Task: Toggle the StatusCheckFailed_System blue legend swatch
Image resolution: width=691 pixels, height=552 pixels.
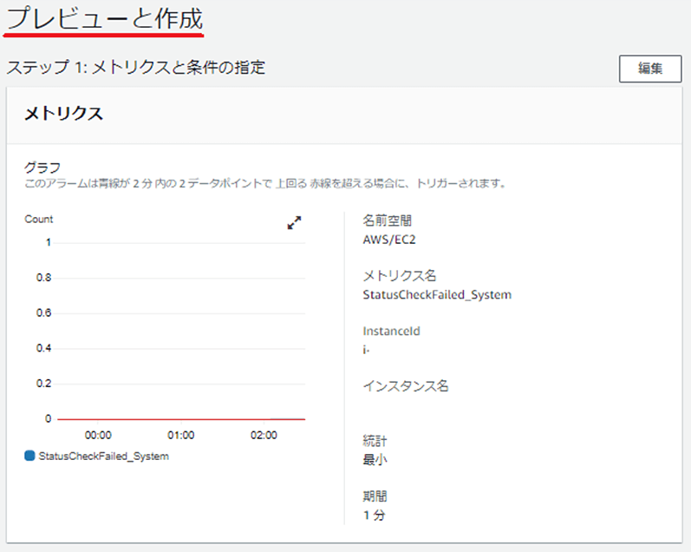Action: click(29, 456)
